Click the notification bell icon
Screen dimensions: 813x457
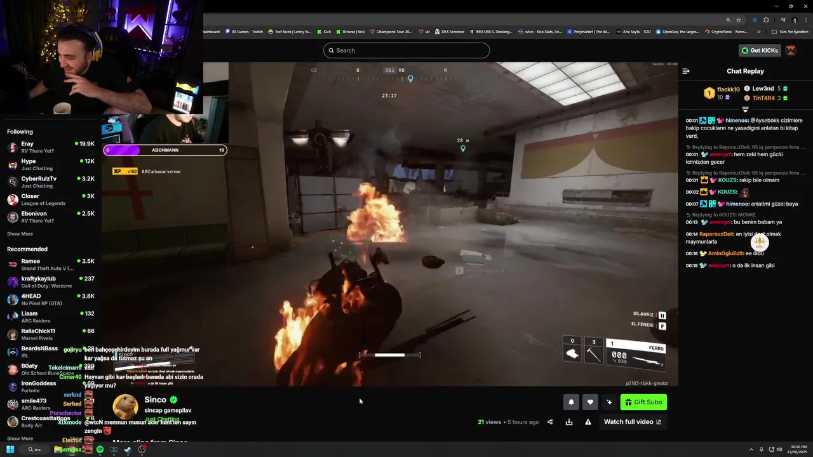click(x=571, y=402)
